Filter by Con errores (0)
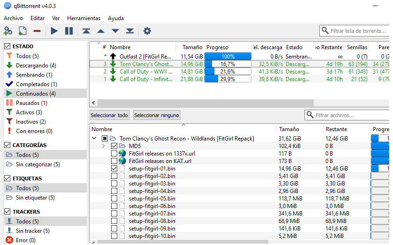393x245 pixels. (34, 131)
